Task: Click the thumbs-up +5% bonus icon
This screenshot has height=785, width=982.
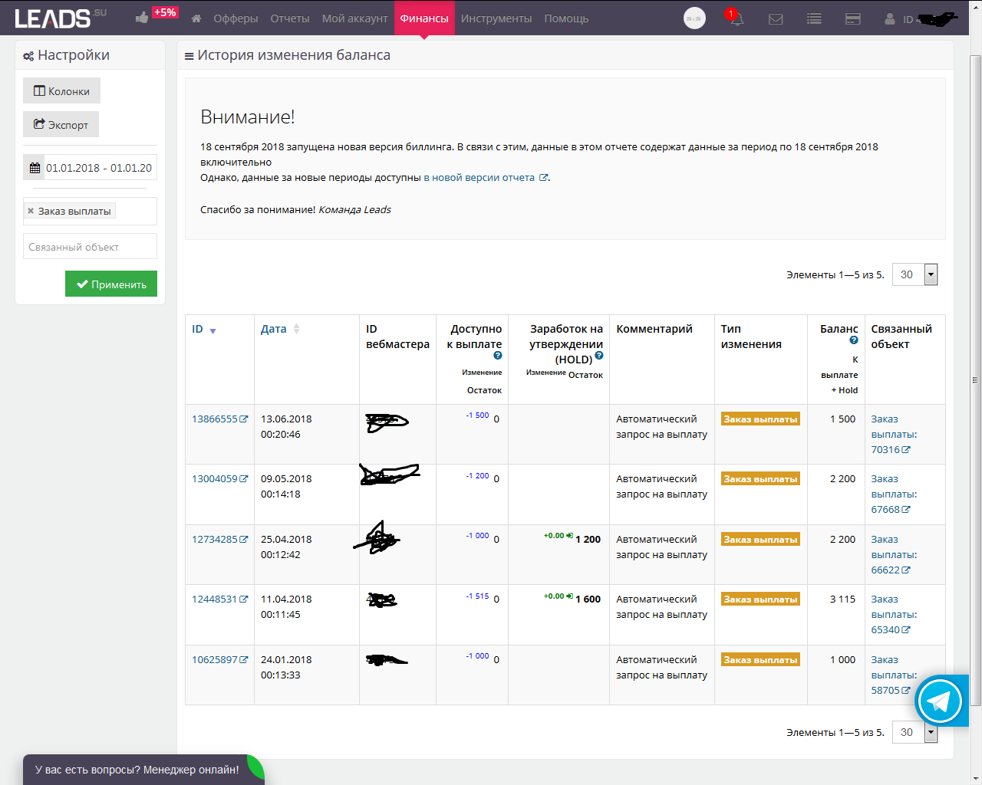Action: [156, 15]
